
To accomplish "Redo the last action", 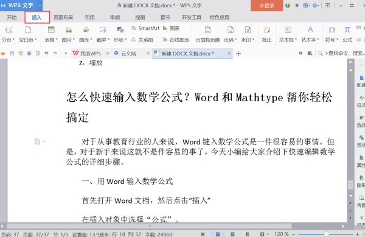I will (x=55, y=54).
